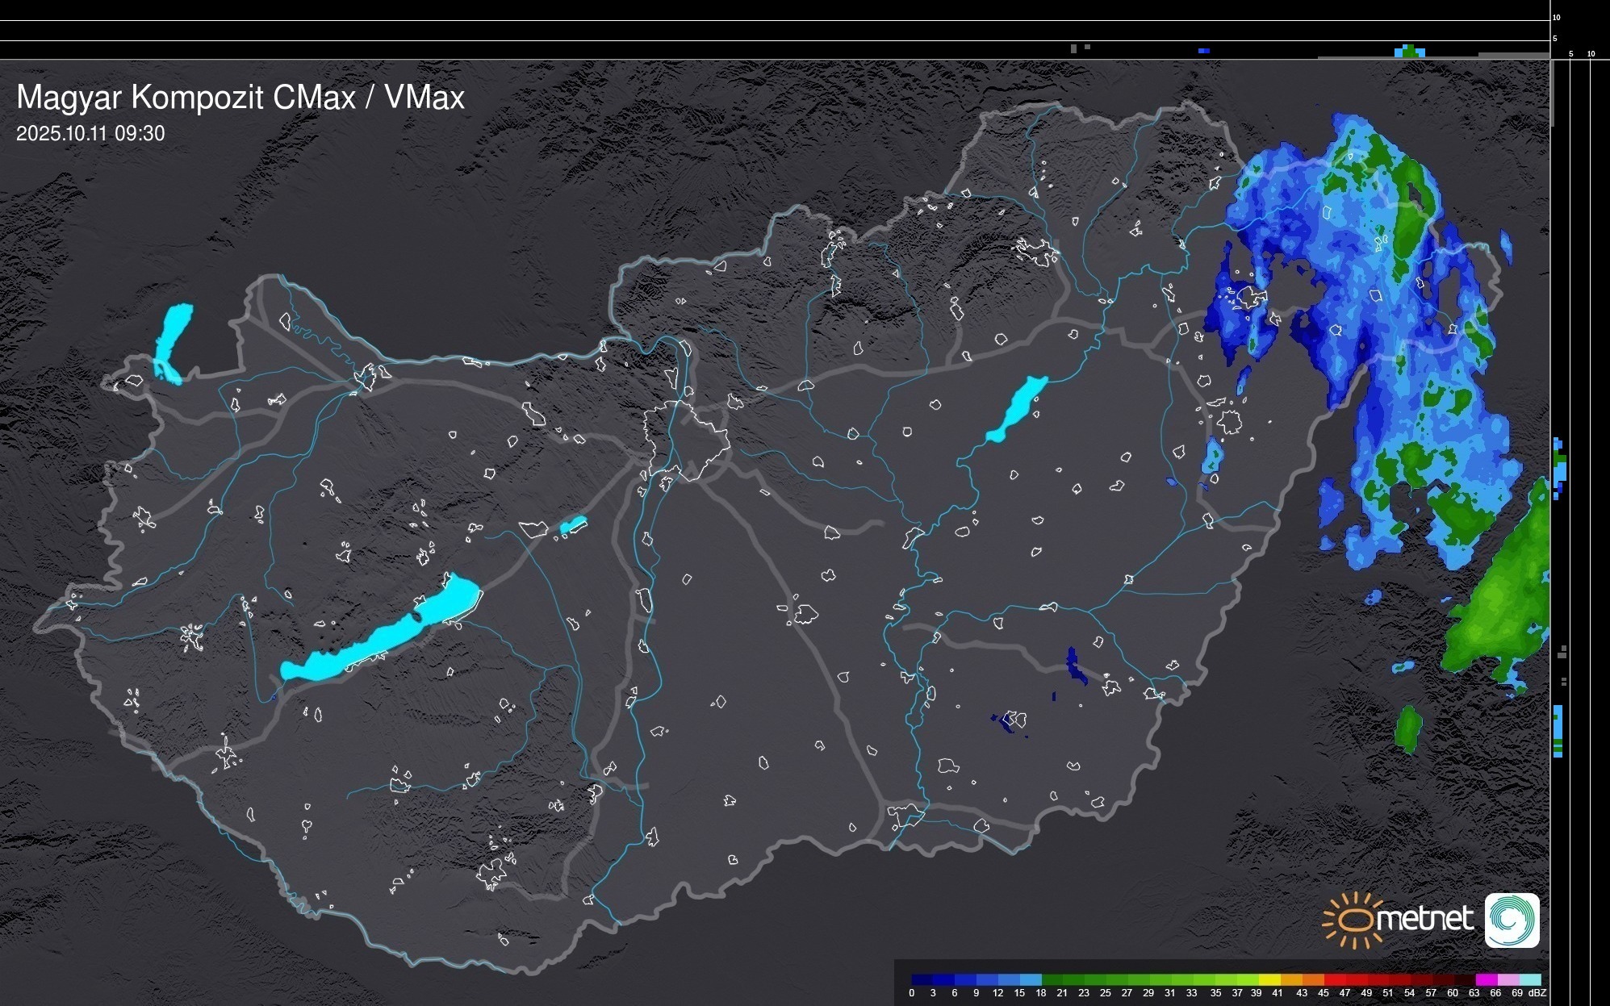The image size is (1610, 1006).
Task: Click the Magyar Kompozit CMax / VMax title
Action: click(x=240, y=98)
